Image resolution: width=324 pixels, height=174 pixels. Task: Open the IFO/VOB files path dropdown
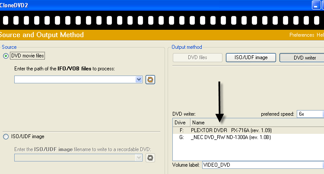tap(139, 79)
